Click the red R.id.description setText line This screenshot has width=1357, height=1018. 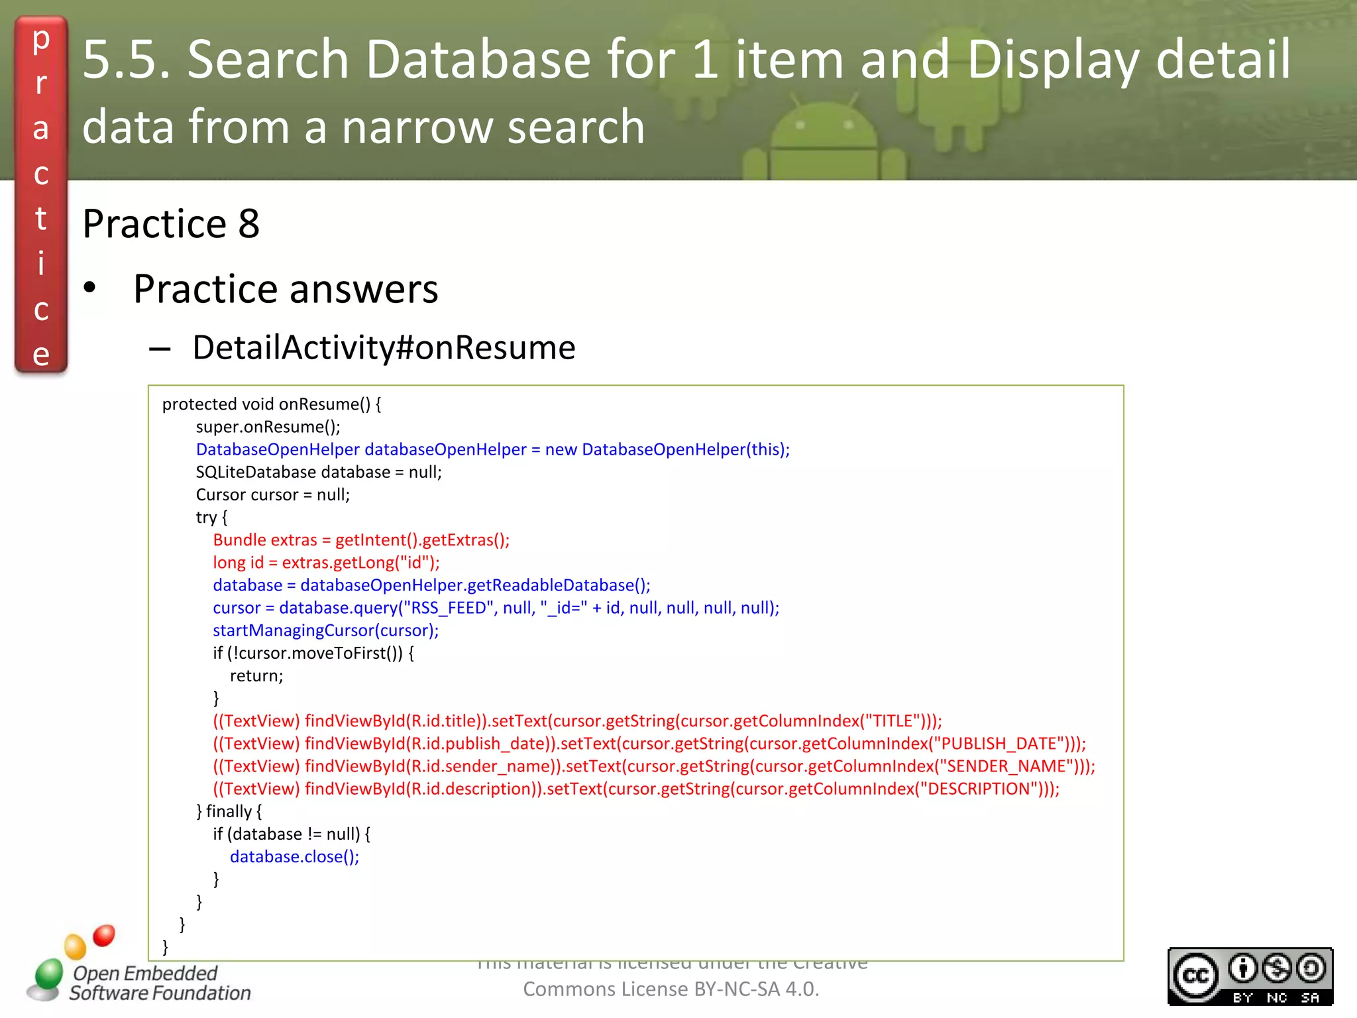tap(636, 789)
